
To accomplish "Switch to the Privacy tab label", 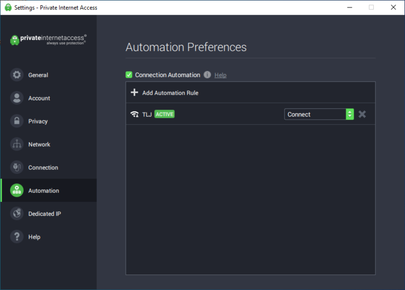I will pyautogui.click(x=38, y=121).
